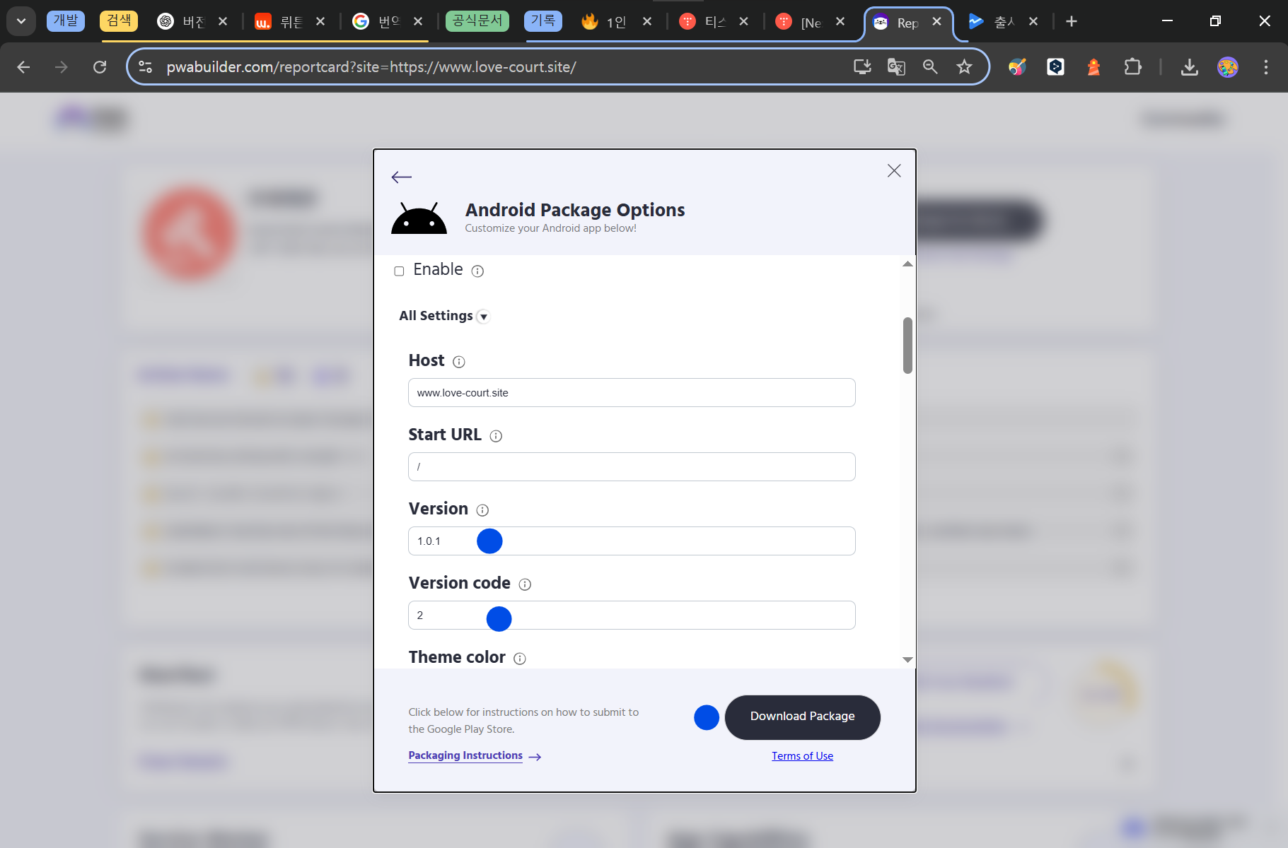
Task: View site information icon in address bar
Action: point(145,67)
